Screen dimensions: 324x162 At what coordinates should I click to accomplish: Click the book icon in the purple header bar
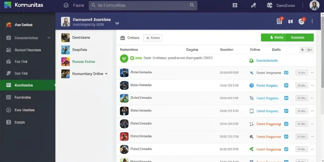coord(290,21)
